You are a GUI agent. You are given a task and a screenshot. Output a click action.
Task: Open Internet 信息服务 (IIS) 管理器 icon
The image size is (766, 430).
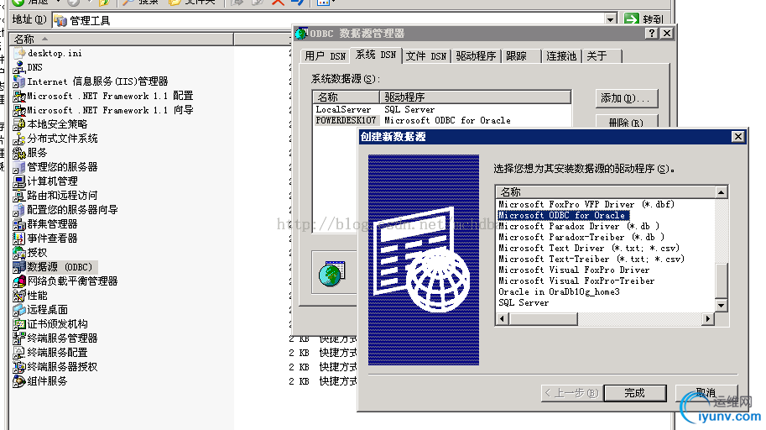click(x=19, y=81)
